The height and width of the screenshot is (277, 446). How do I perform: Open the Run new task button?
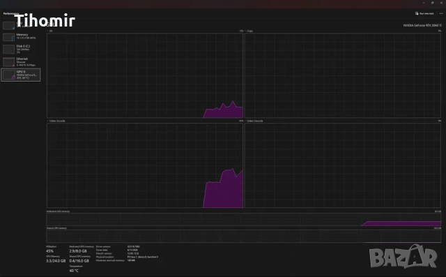pos(424,13)
